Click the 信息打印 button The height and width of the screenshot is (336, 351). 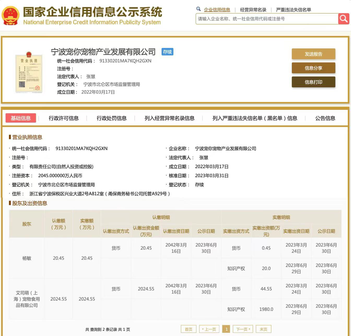coord(313,82)
